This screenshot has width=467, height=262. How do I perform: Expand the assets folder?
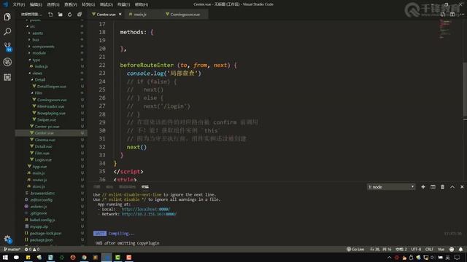click(37, 33)
